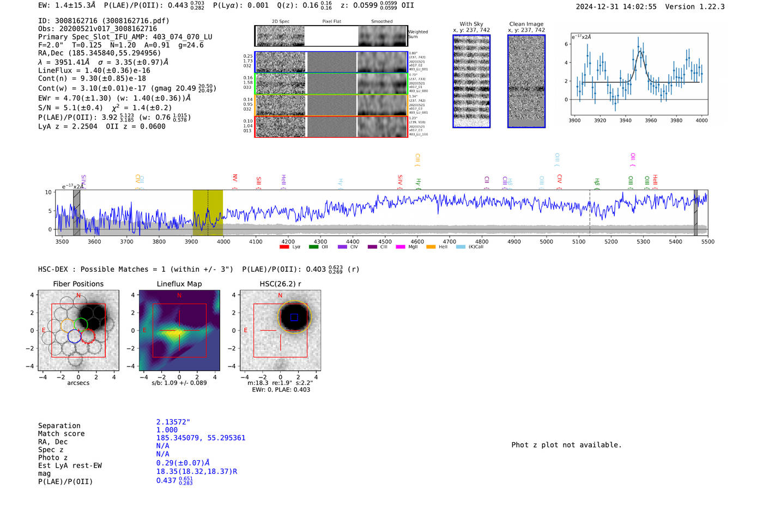
Task: Click the Lineflux Map panel
Action: [x=179, y=331]
